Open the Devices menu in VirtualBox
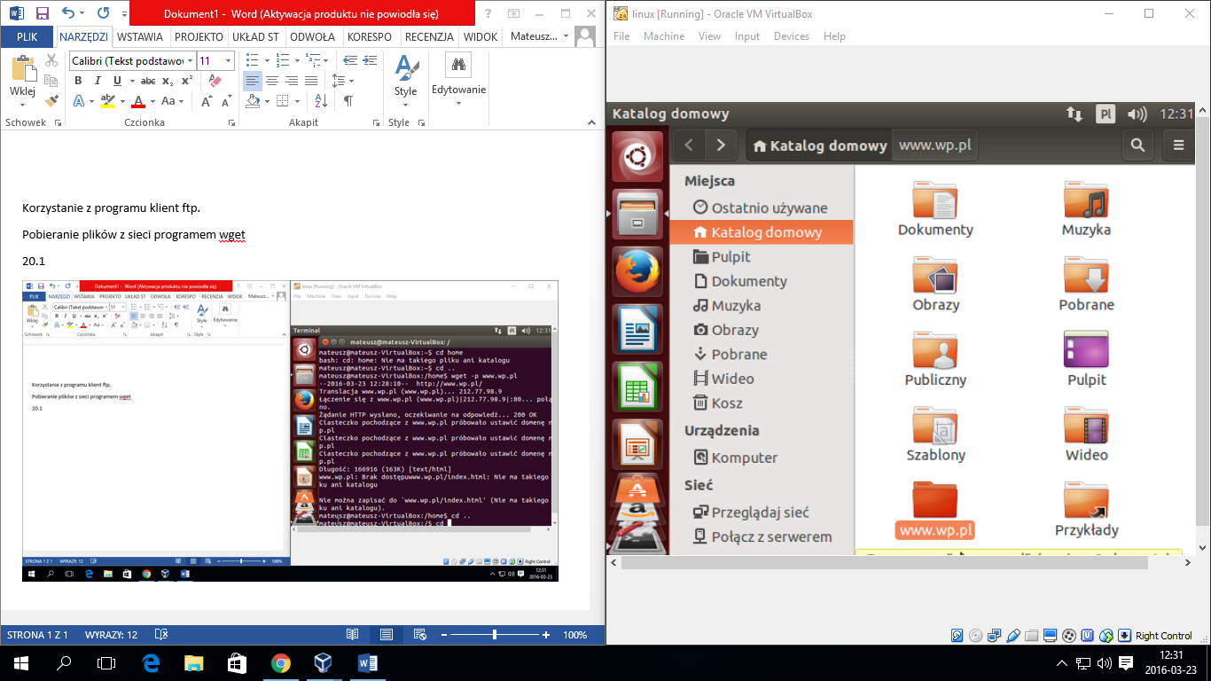Screen dimensions: 1211x681 791,36
